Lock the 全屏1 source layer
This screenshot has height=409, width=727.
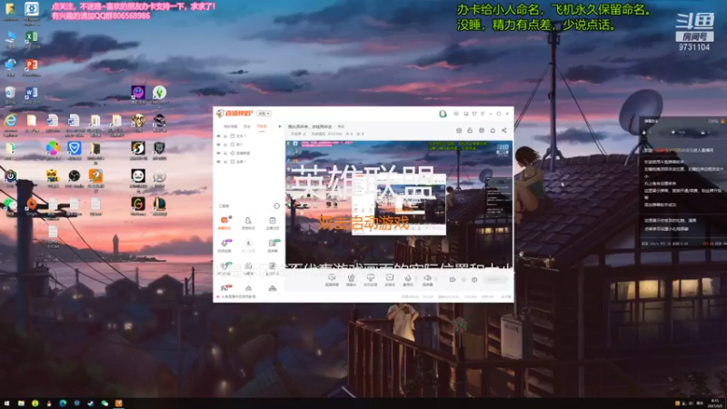(225, 162)
